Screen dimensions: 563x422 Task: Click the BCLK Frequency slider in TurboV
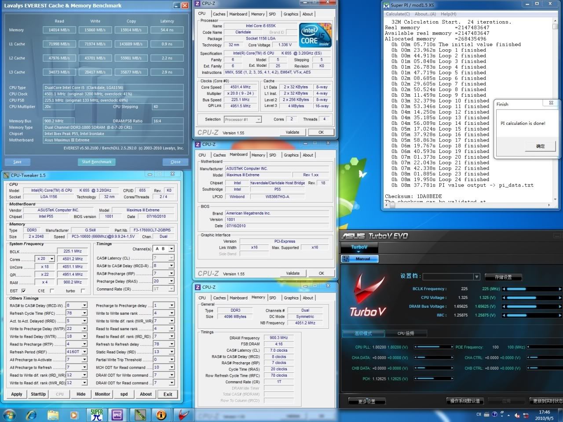click(x=531, y=289)
